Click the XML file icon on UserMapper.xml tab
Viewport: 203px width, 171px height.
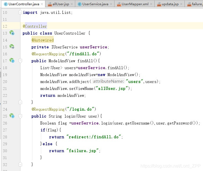pos(119,4)
